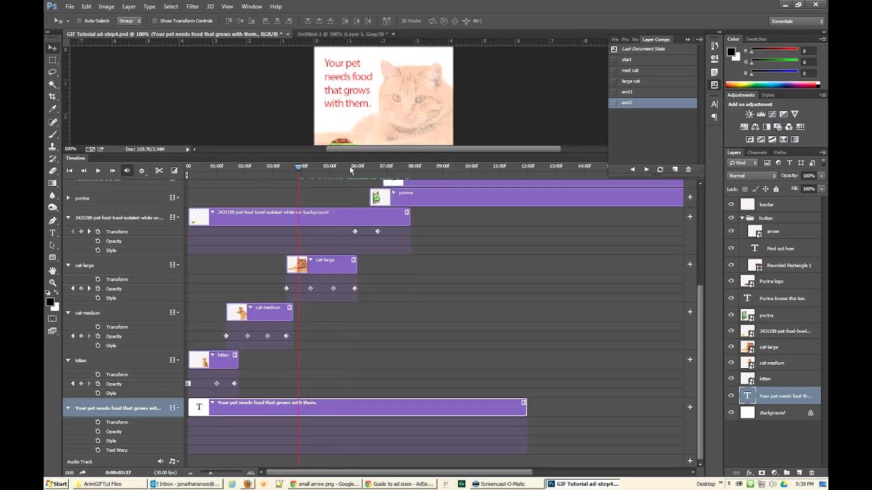Select the Brush tool
Viewport: 872px width, 490px height.
pyautogui.click(x=52, y=134)
